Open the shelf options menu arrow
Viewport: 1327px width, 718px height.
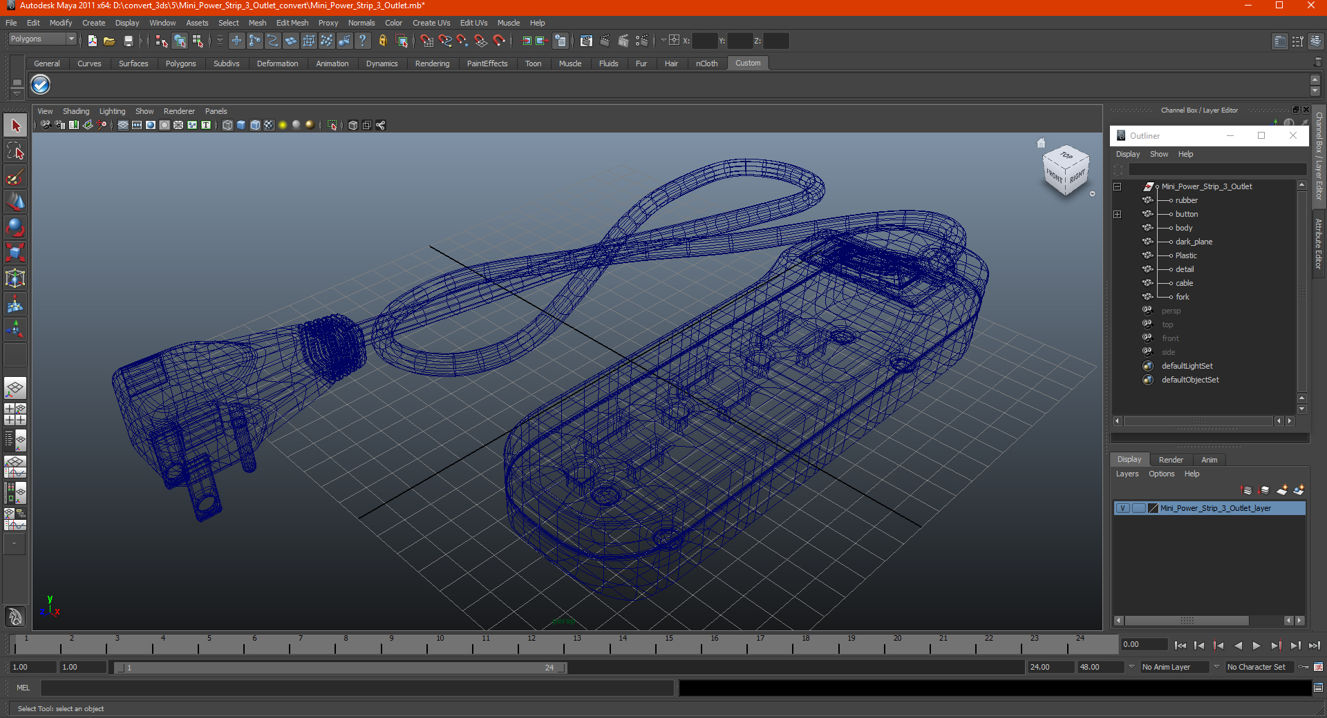(17, 93)
